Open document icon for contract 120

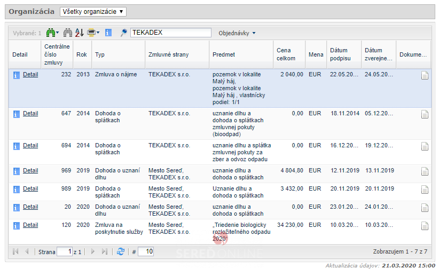pyautogui.click(x=425, y=226)
